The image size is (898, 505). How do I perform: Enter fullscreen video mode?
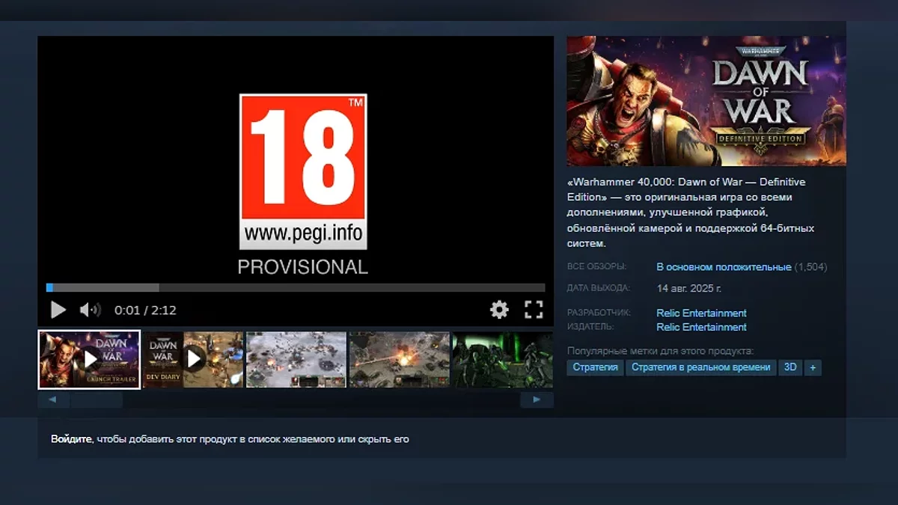pyautogui.click(x=534, y=310)
